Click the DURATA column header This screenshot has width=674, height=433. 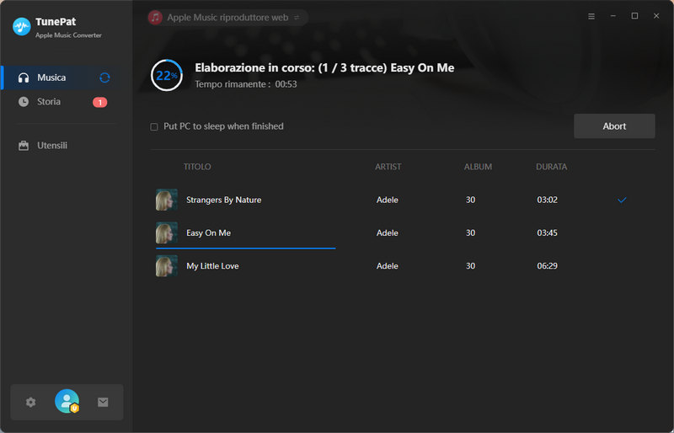[552, 167]
